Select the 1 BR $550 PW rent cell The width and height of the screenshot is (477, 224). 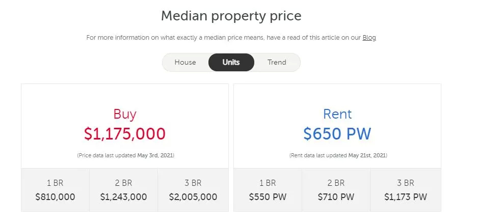268,190
